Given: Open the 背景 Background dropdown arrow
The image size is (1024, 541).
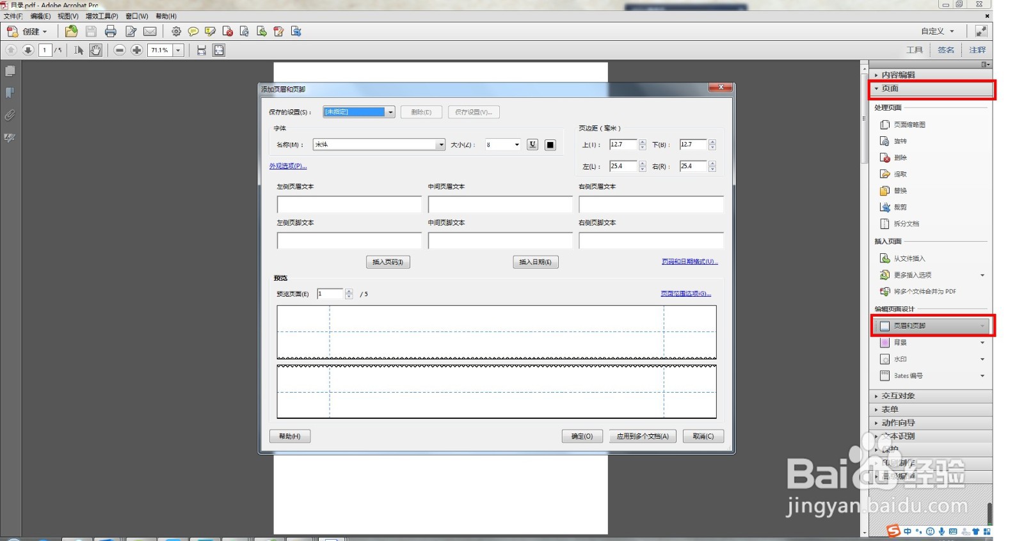Looking at the screenshot, I should [x=982, y=343].
